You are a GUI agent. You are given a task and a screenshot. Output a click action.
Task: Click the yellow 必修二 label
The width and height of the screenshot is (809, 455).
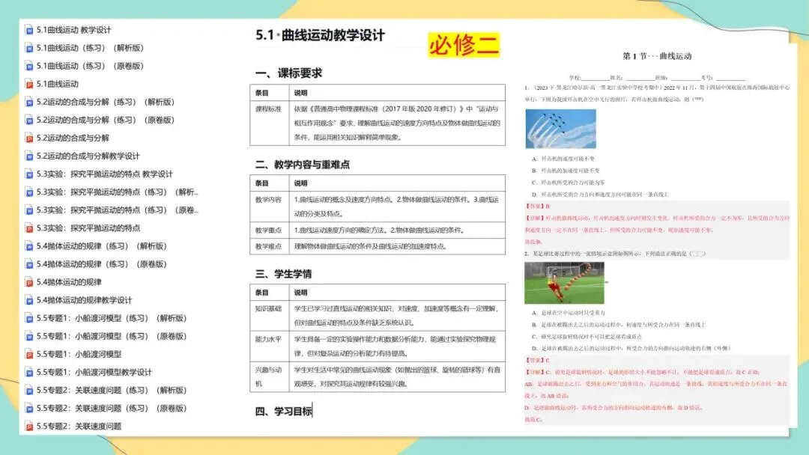[464, 45]
